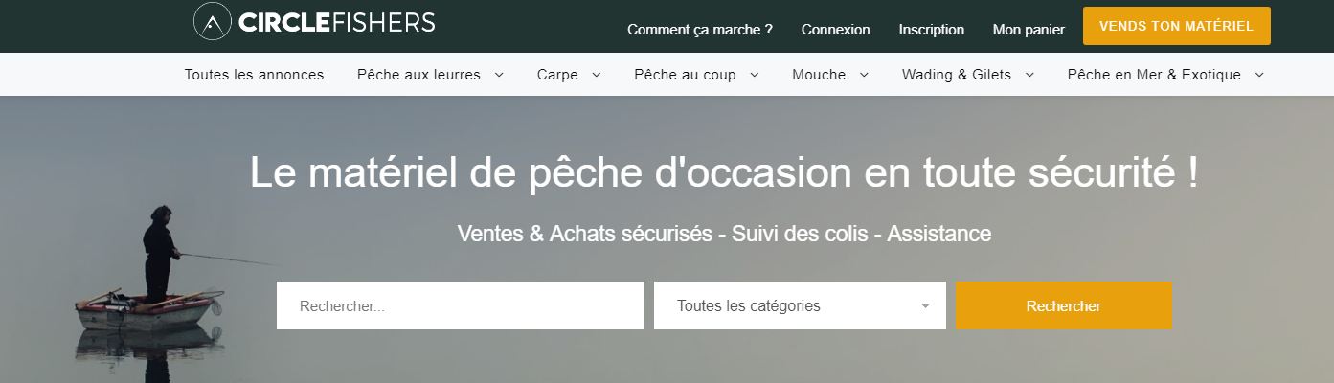Open the Inscription page
The height and width of the screenshot is (383, 1334).
[x=932, y=30]
